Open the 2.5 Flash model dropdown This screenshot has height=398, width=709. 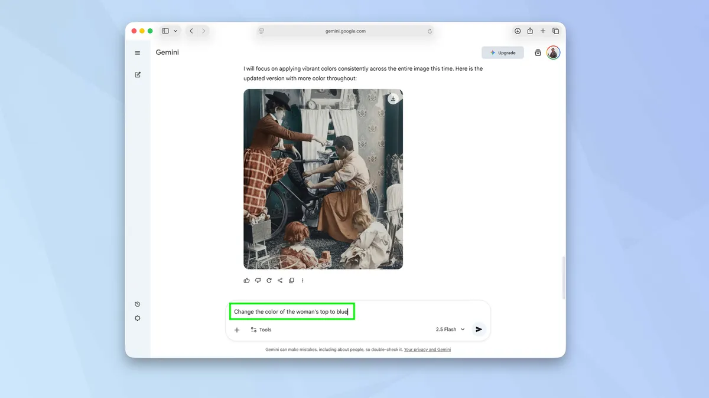coord(449,329)
